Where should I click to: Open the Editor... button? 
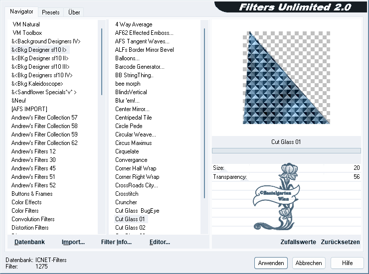pos(160,242)
